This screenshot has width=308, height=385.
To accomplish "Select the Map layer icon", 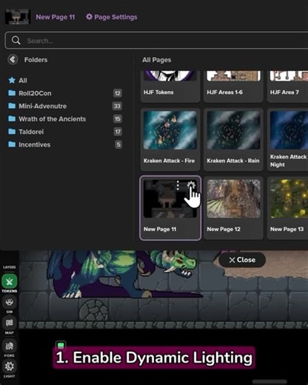I will (10, 323).
